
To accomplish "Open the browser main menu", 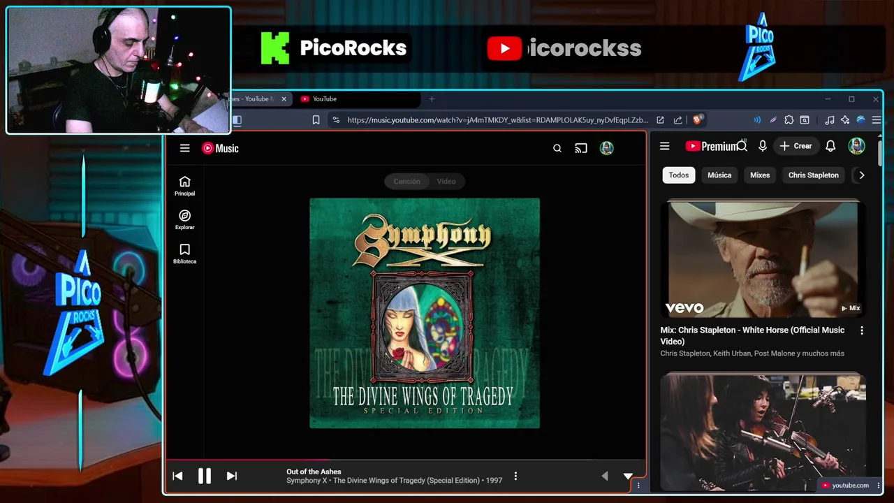I will 877,120.
